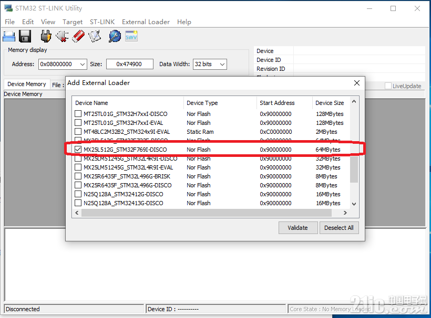Check MX25R6435F_STM32L496G-BRISK loader
The width and height of the screenshot is (431, 318).
78,176
